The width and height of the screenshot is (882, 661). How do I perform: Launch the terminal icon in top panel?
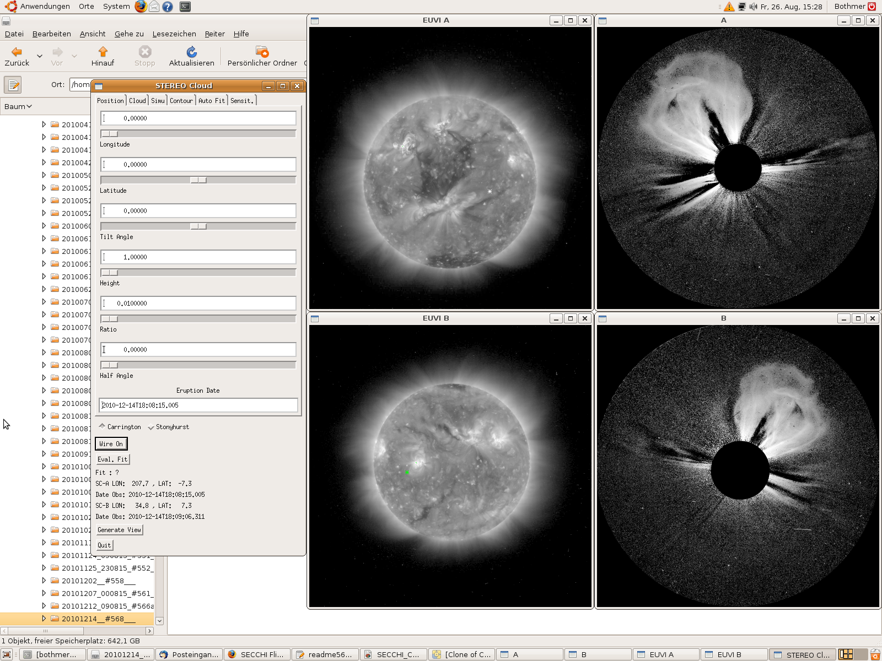click(186, 7)
